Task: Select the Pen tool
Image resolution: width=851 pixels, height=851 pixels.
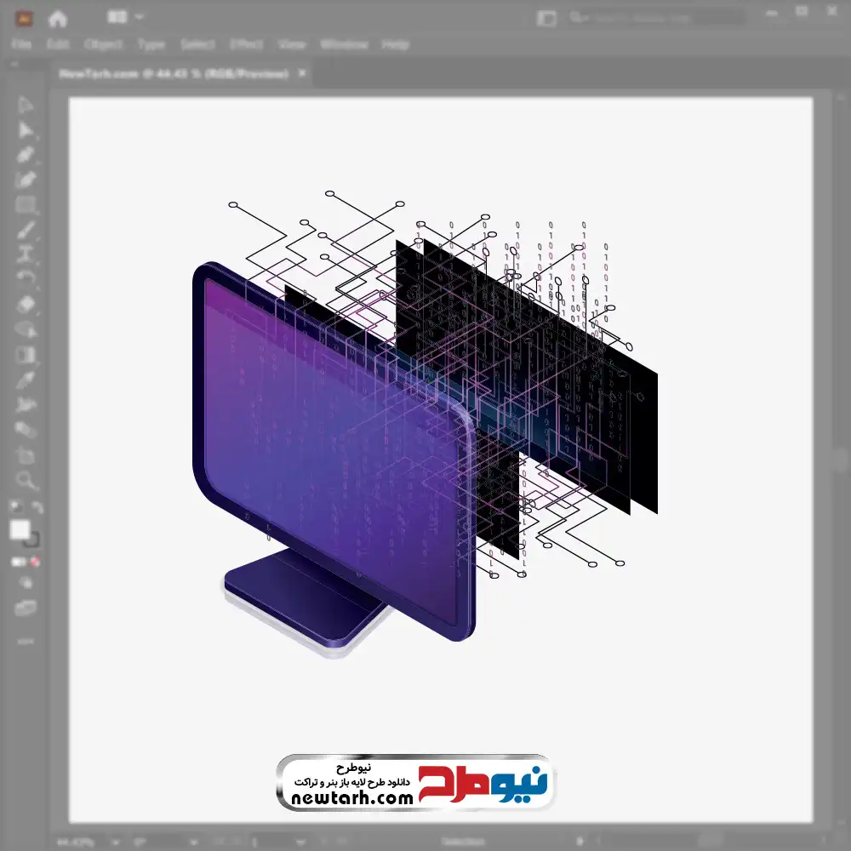Action: coord(25,155)
